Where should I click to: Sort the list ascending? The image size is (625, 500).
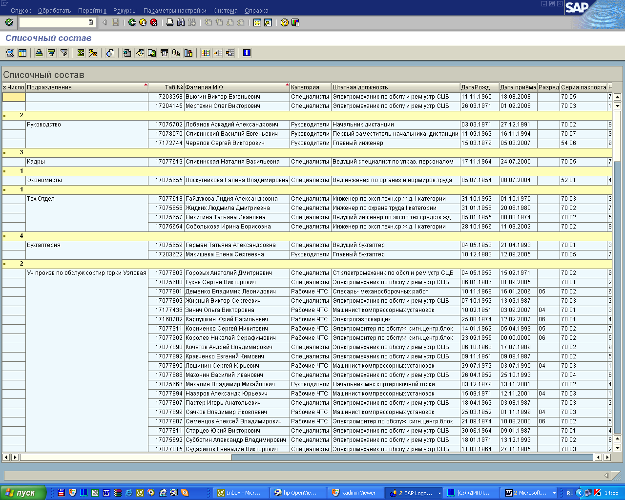(39, 53)
